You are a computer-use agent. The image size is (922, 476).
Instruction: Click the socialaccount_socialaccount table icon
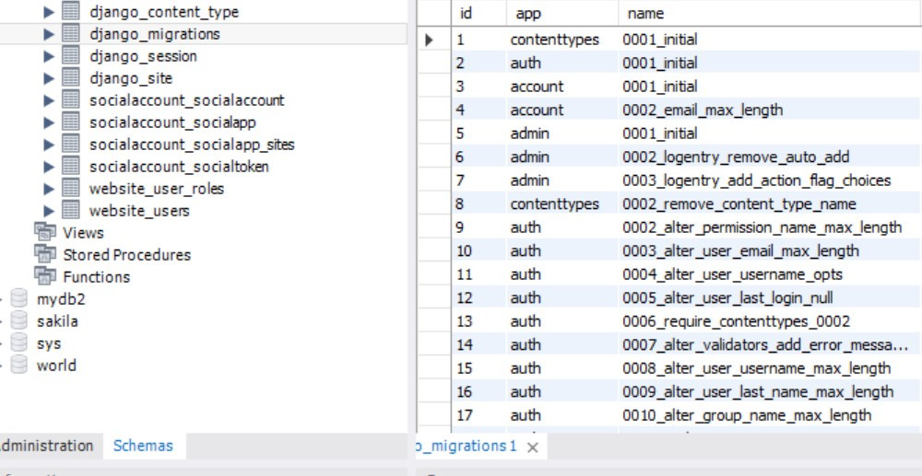(x=71, y=99)
